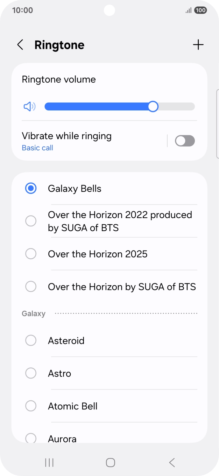Tap the plus icon to add a ringtone

(x=198, y=45)
